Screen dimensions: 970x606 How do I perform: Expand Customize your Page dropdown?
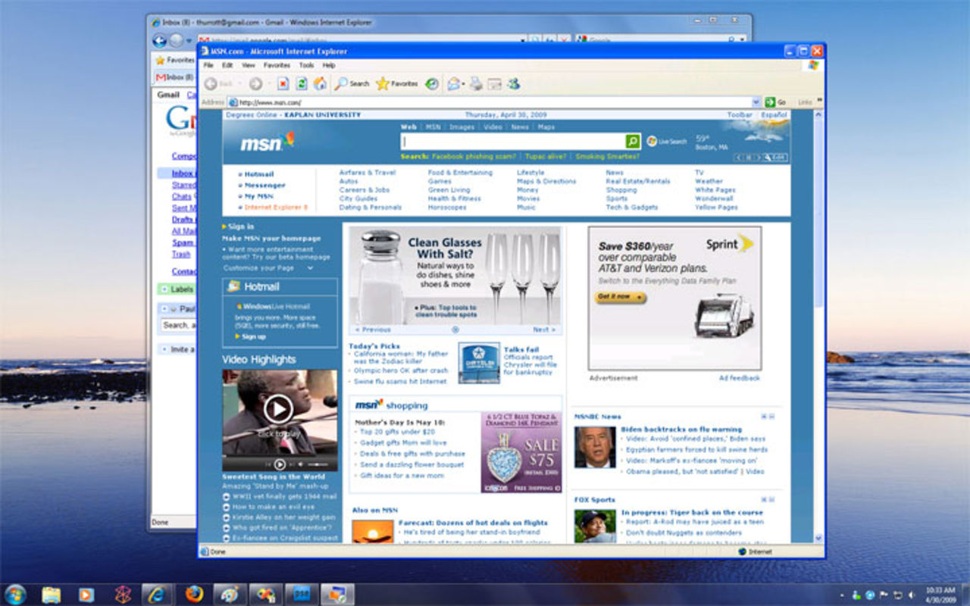(310, 268)
